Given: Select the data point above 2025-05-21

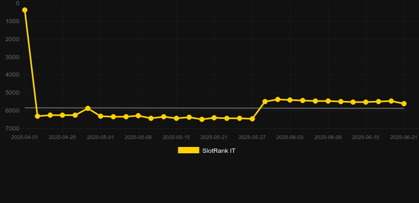Looking at the screenshot, I should (x=214, y=117).
